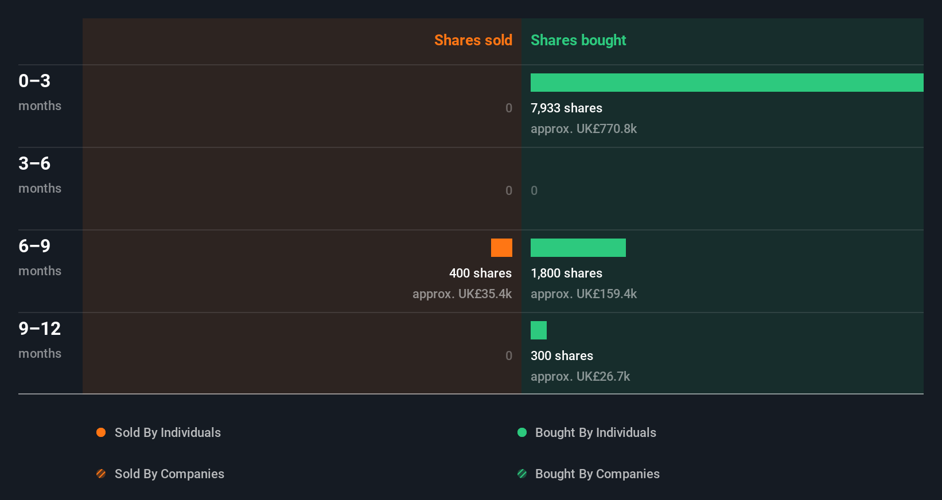Select the Sold By Companies legend label
This screenshot has width=942, height=500.
(x=169, y=474)
